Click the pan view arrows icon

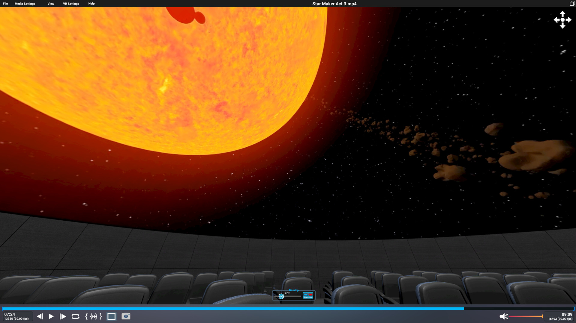[x=562, y=20]
